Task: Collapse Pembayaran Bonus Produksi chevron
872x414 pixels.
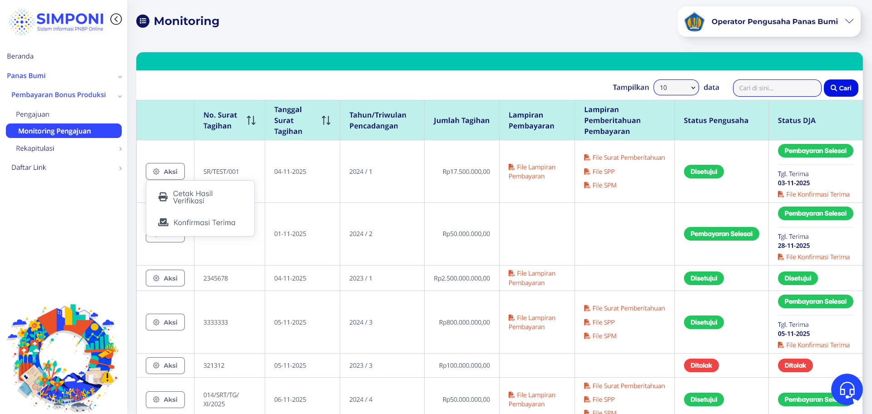Action: coord(120,95)
